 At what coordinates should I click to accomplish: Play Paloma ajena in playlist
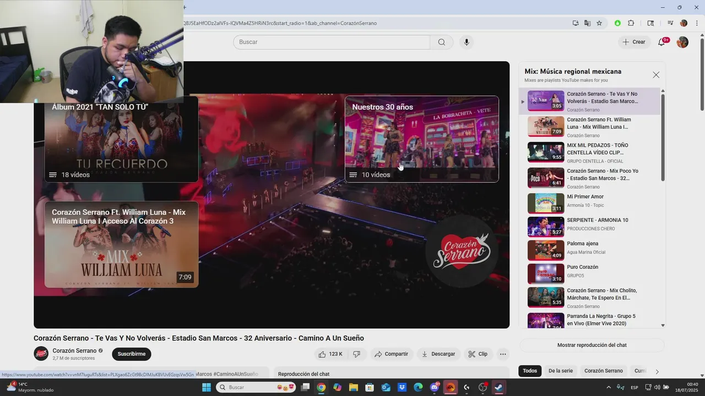coord(592,251)
